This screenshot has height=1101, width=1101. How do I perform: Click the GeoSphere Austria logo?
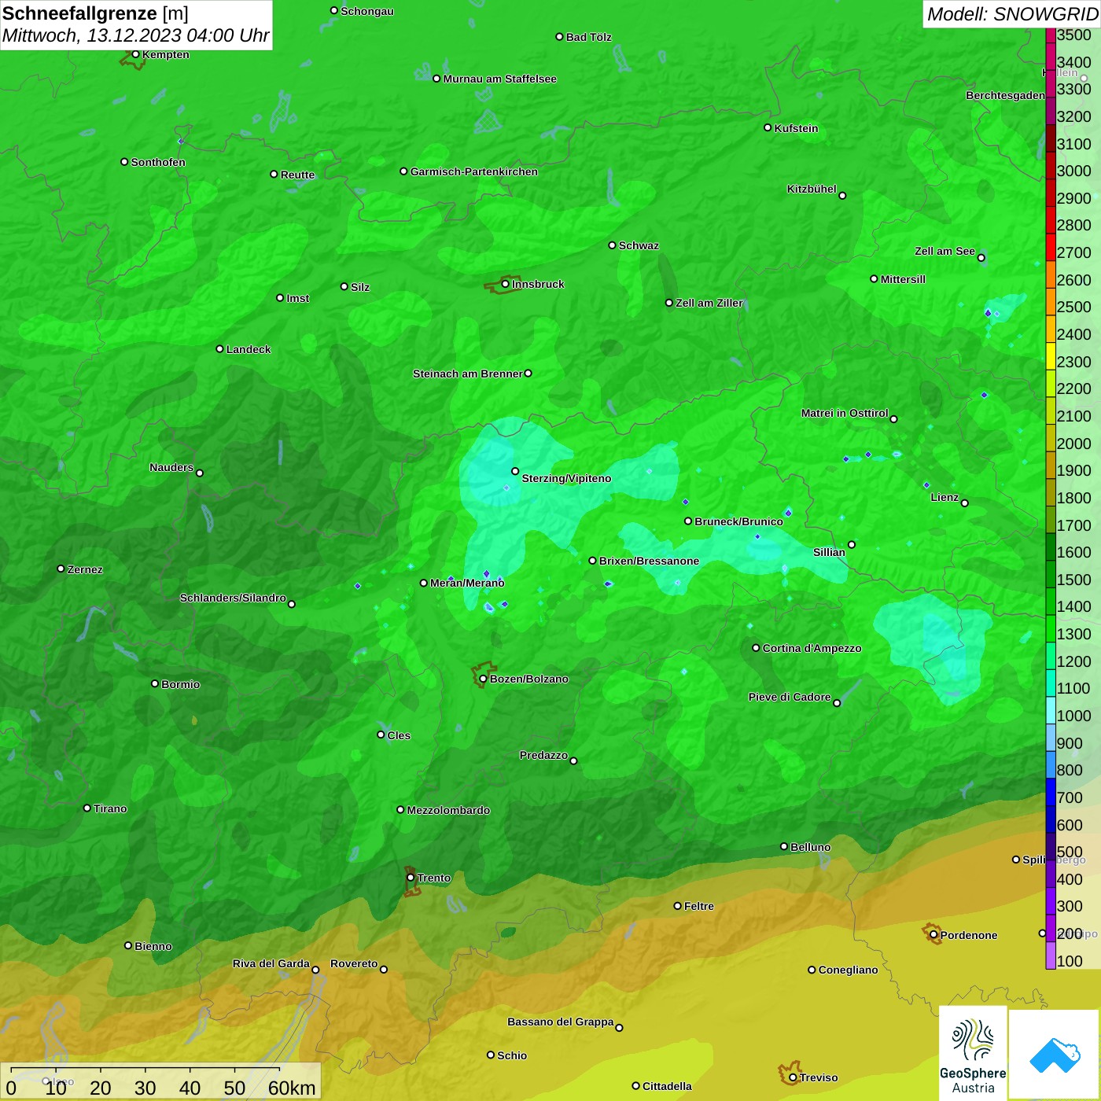tap(973, 1053)
